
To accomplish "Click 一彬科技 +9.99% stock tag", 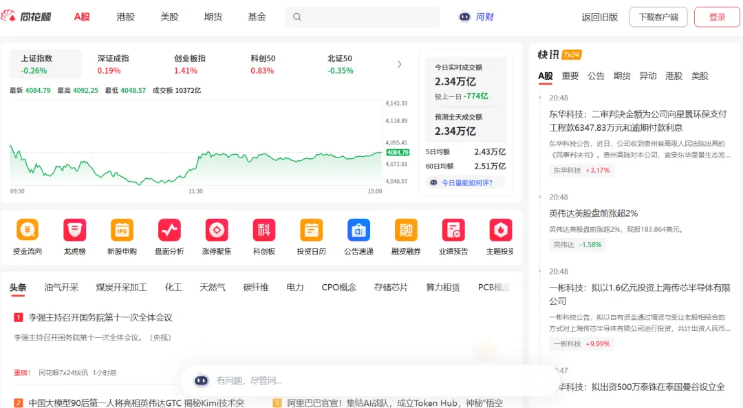I will [582, 343].
